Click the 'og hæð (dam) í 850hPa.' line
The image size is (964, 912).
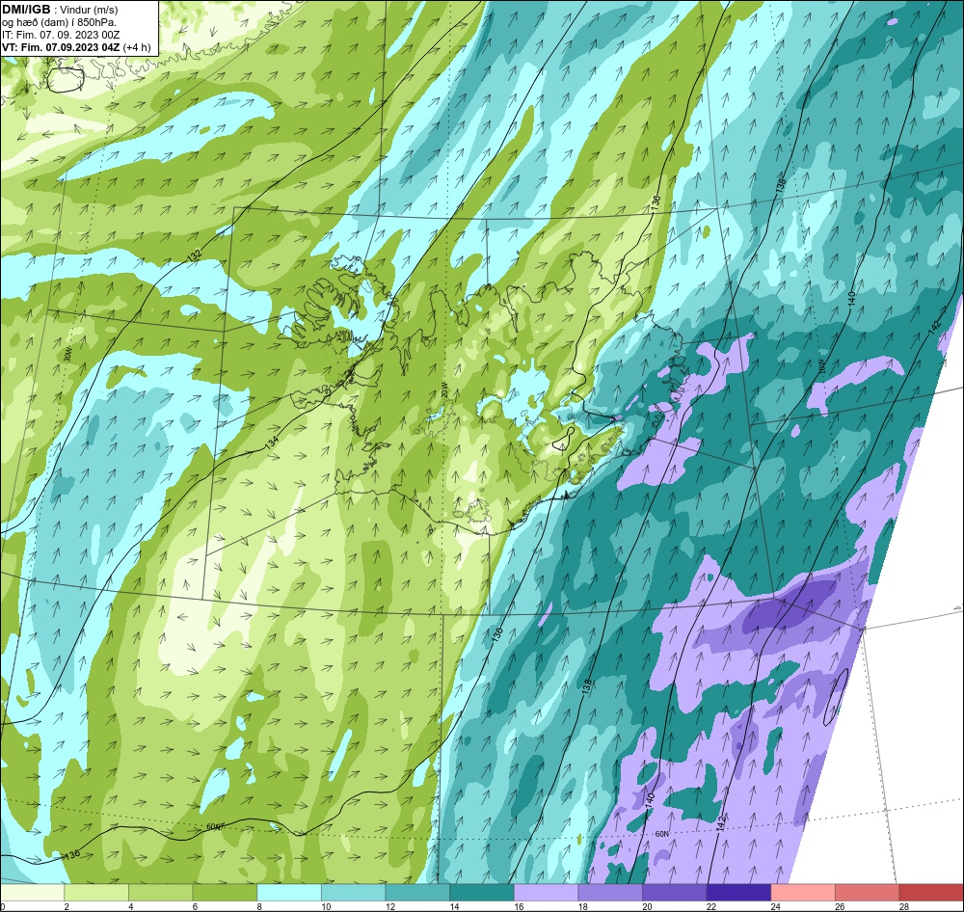(59, 22)
